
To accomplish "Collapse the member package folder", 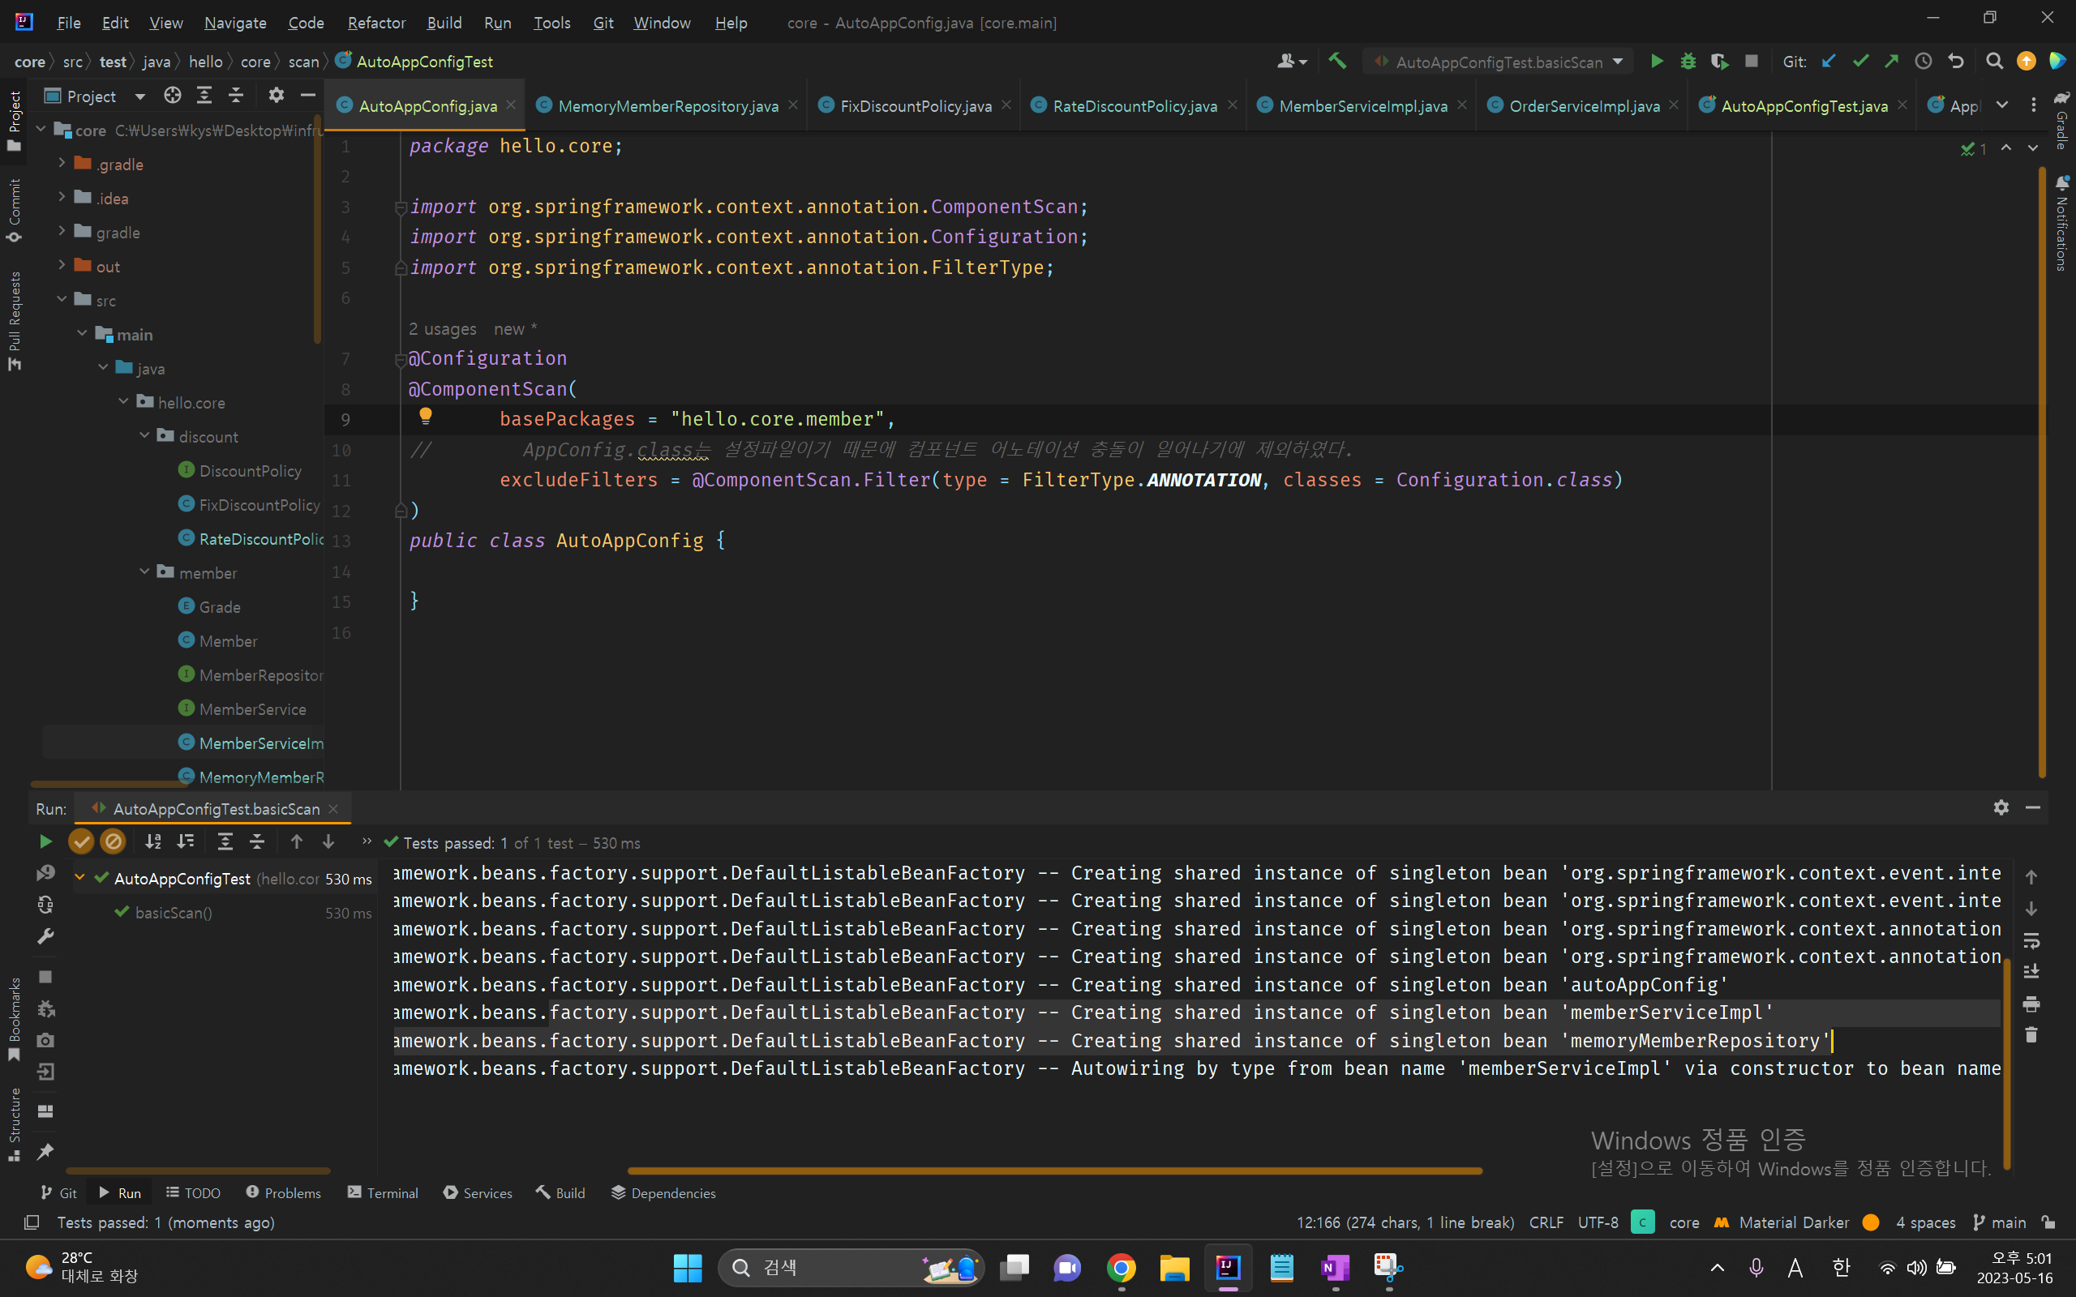I will tap(144, 572).
